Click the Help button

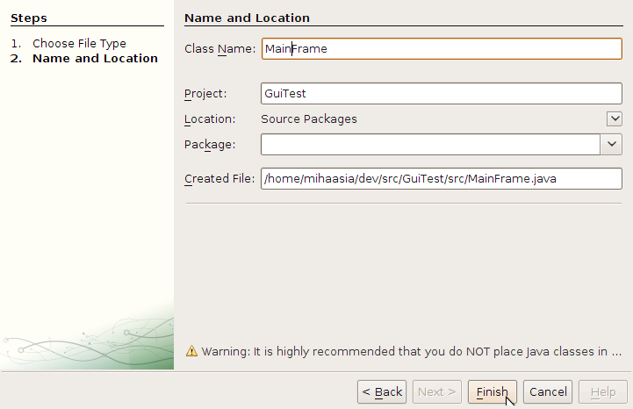point(603,391)
